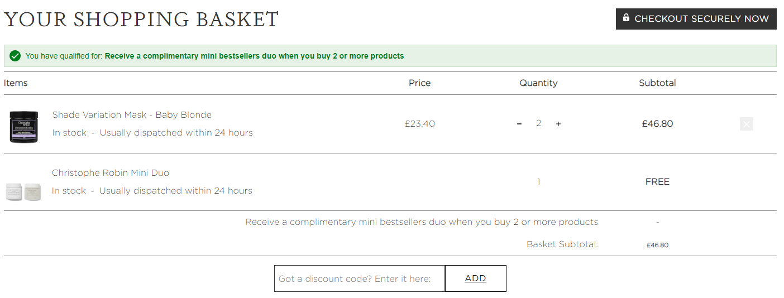Click the ADD discount code button
Viewport: 784px width, 298px height.
(475, 278)
